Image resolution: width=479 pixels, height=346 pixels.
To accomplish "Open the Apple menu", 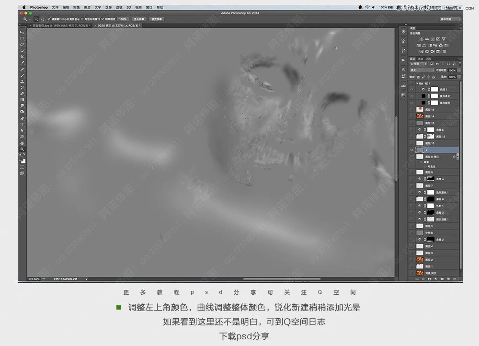I will click(x=24, y=7).
